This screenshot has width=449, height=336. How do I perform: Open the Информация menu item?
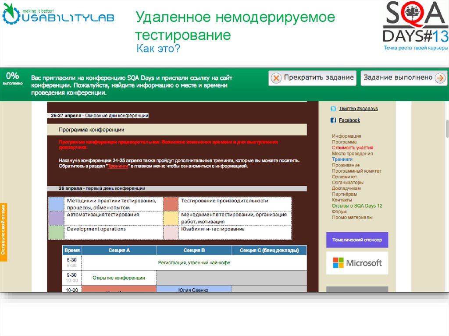click(x=346, y=136)
